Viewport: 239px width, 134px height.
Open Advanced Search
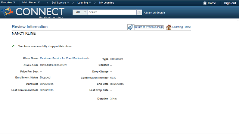(x=154, y=13)
